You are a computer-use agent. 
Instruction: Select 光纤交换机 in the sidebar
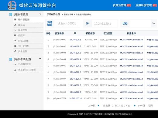(24, 46)
